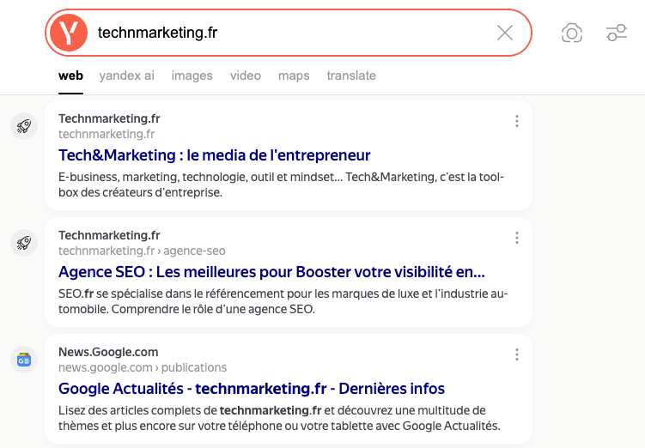Image resolution: width=645 pixels, height=448 pixels.
Task: Click the Yandex logo icon
Action: point(69,33)
